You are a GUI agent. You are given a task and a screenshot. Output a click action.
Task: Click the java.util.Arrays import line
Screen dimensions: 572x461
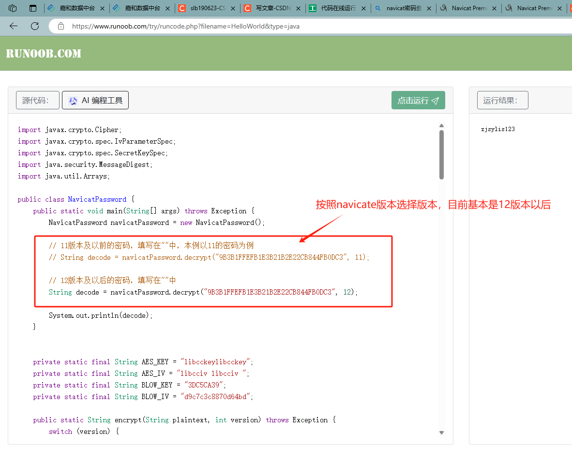tap(63, 177)
